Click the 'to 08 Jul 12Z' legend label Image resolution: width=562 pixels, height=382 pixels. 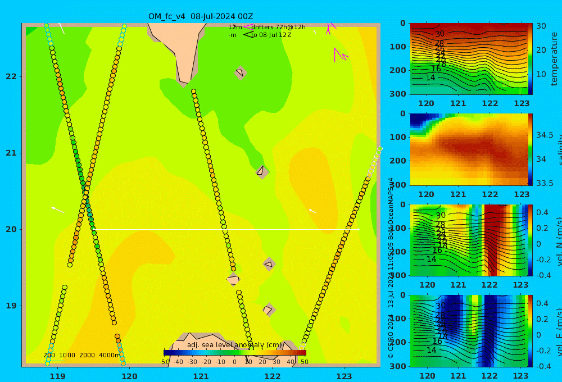[271, 35]
